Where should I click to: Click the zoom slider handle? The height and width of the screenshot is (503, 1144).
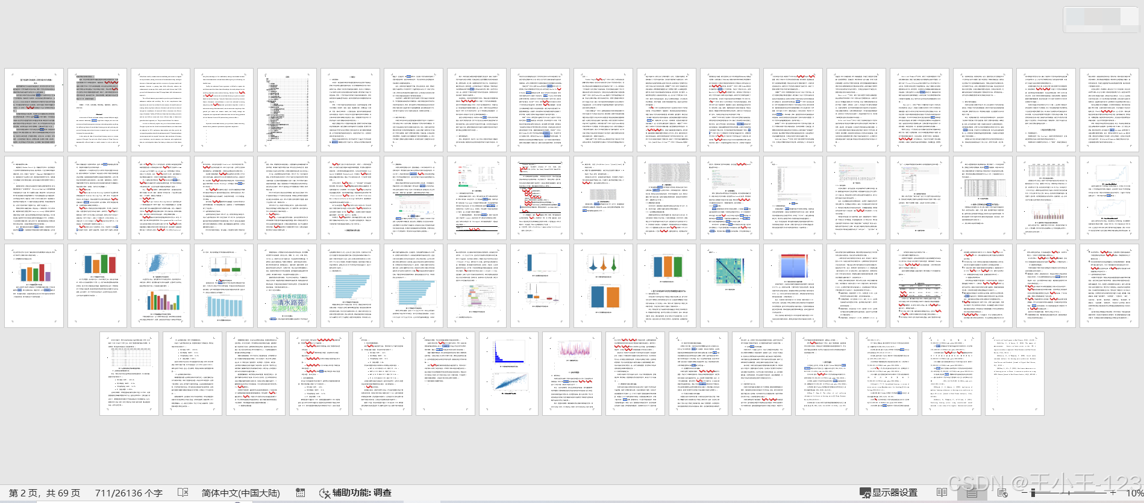[x=1033, y=492]
